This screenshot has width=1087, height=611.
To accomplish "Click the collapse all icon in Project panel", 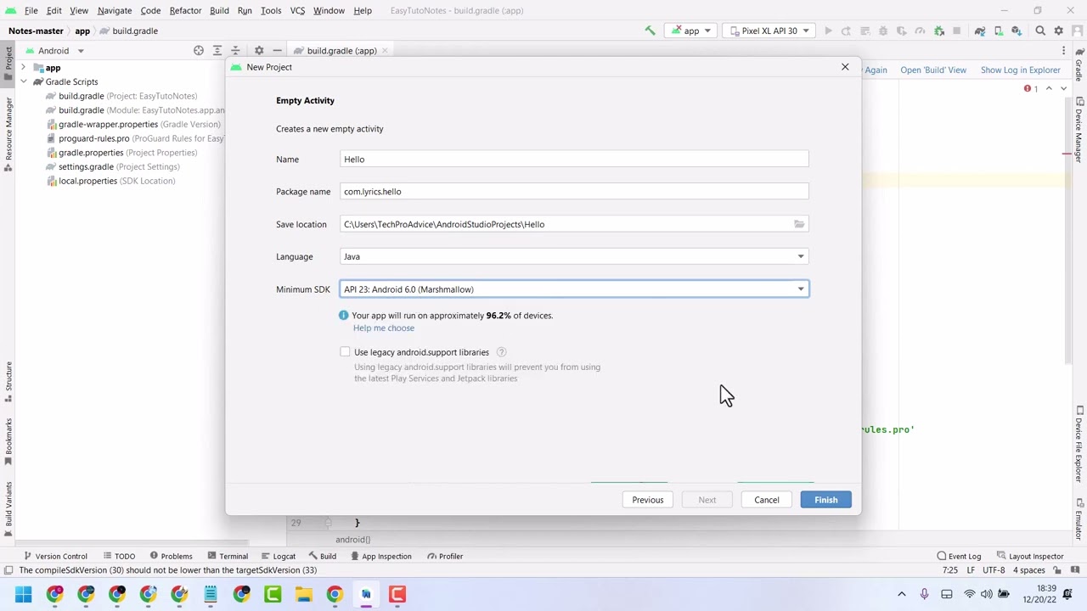I will click(235, 50).
